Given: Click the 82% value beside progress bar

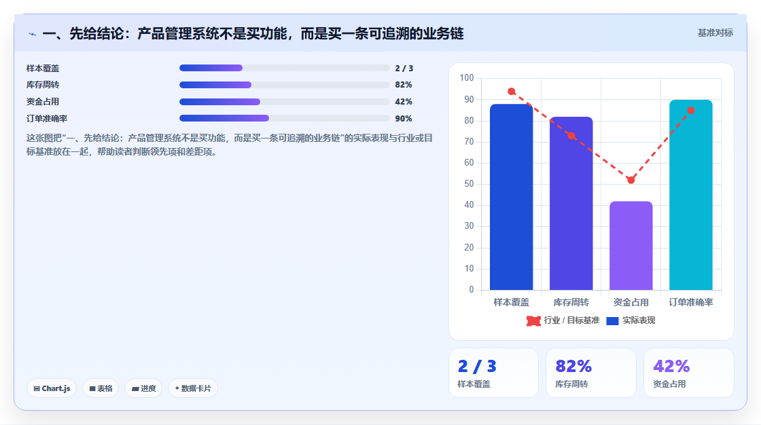Looking at the screenshot, I should coord(404,85).
